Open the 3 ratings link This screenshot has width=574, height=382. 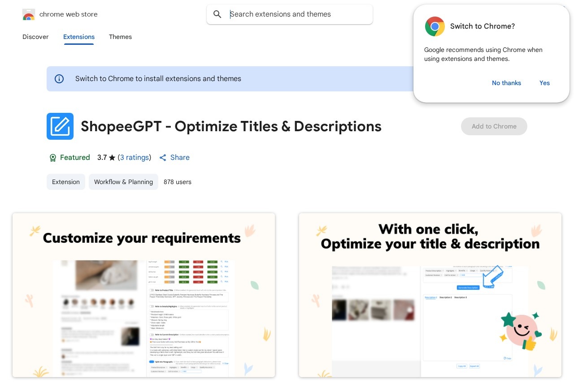[x=135, y=158]
